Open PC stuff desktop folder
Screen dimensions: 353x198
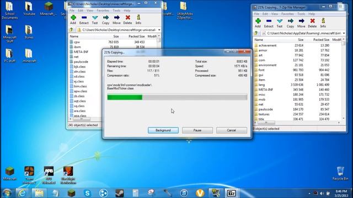(x=9, y=56)
